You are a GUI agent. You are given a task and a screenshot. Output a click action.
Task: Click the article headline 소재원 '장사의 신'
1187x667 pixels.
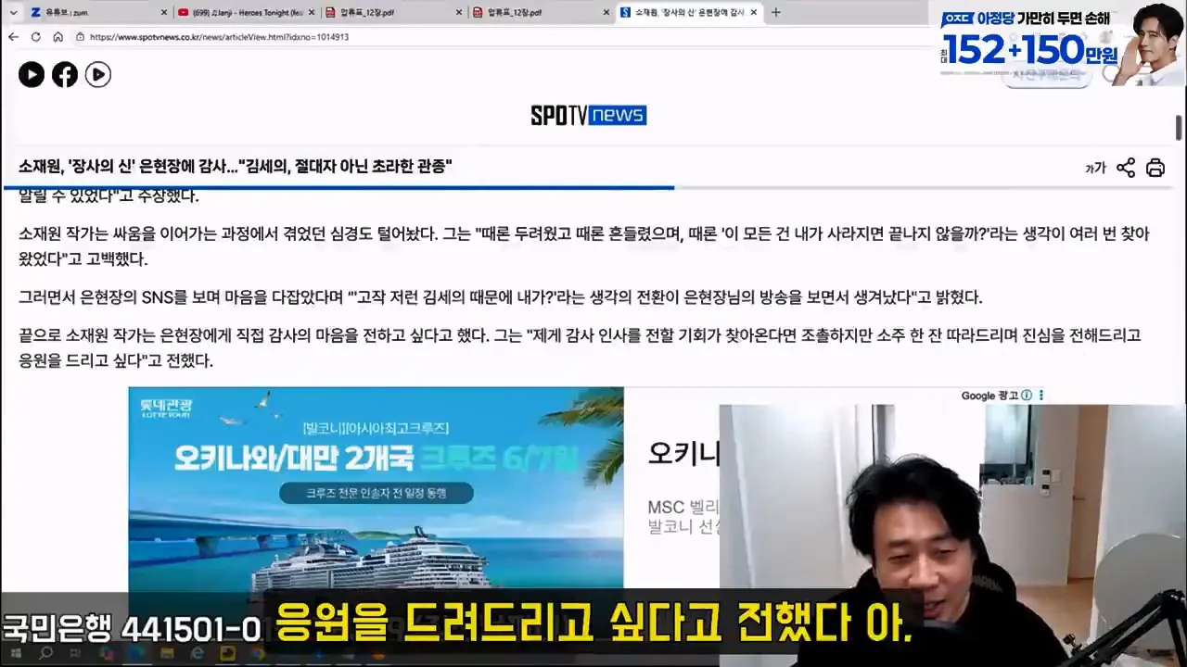(x=236, y=167)
